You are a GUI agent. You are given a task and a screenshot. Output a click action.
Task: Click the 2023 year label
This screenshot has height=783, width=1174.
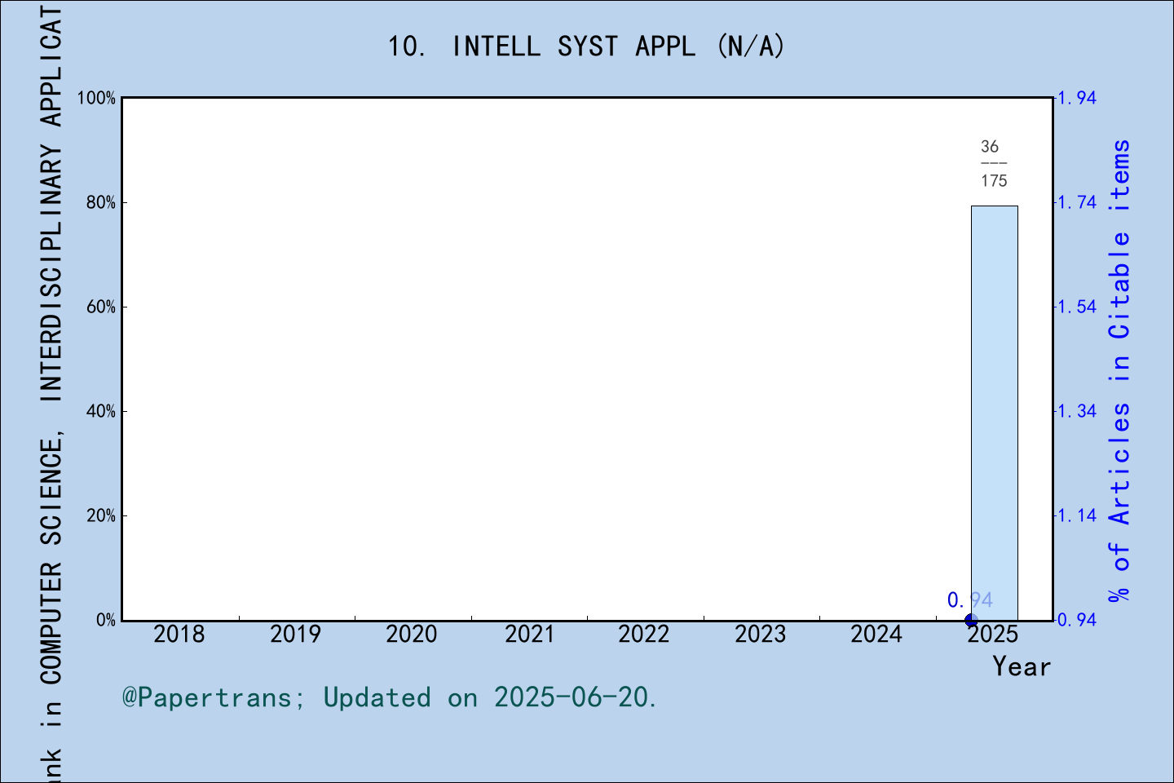[x=761, y=634]
